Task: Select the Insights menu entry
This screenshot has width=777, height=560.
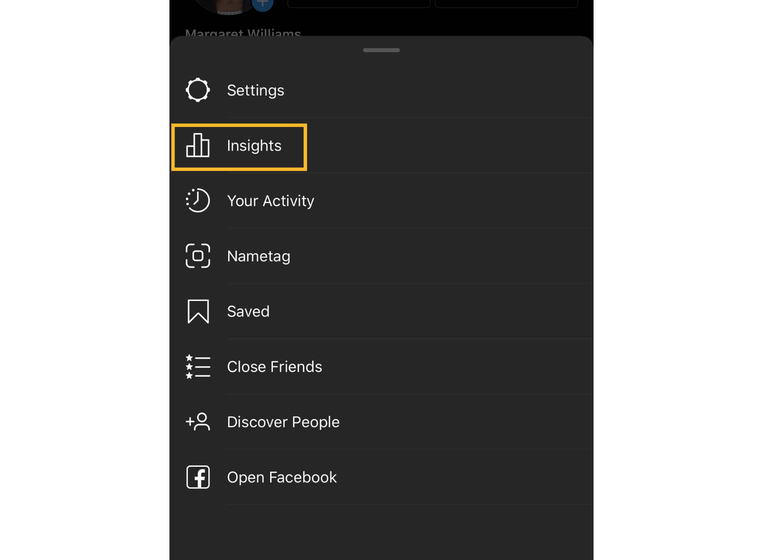Action: (381, 145)
